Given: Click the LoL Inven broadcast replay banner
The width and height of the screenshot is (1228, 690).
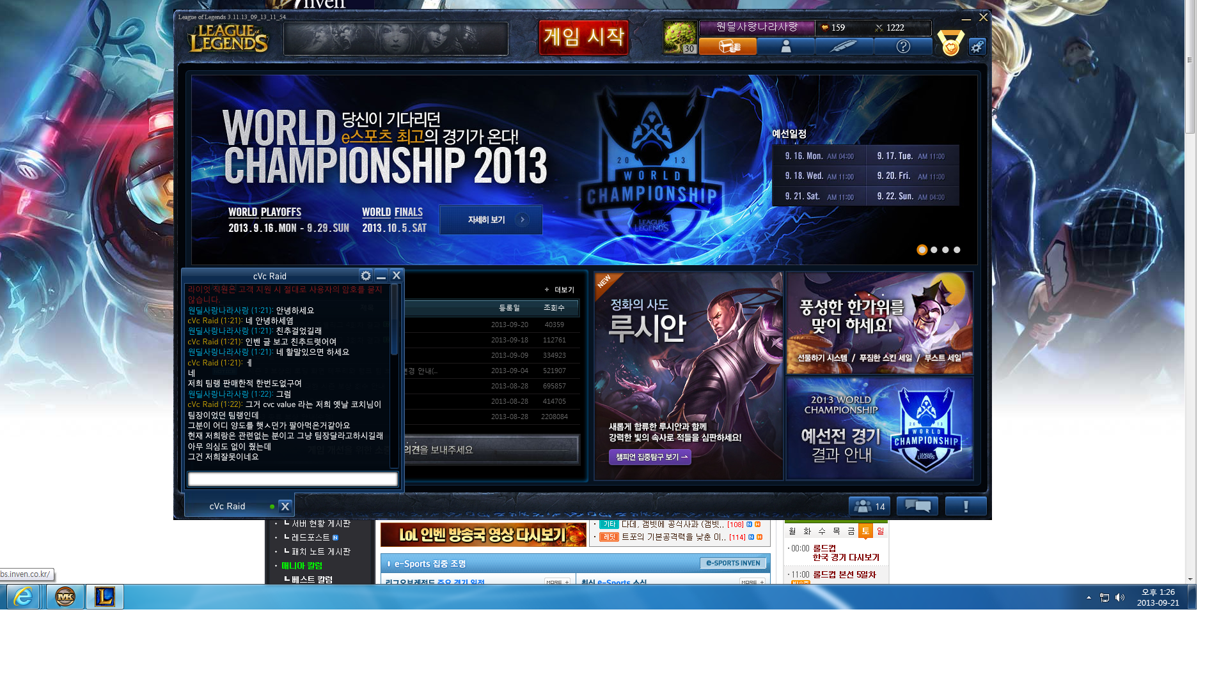Looking at the screenshot, I should [483, 535].
